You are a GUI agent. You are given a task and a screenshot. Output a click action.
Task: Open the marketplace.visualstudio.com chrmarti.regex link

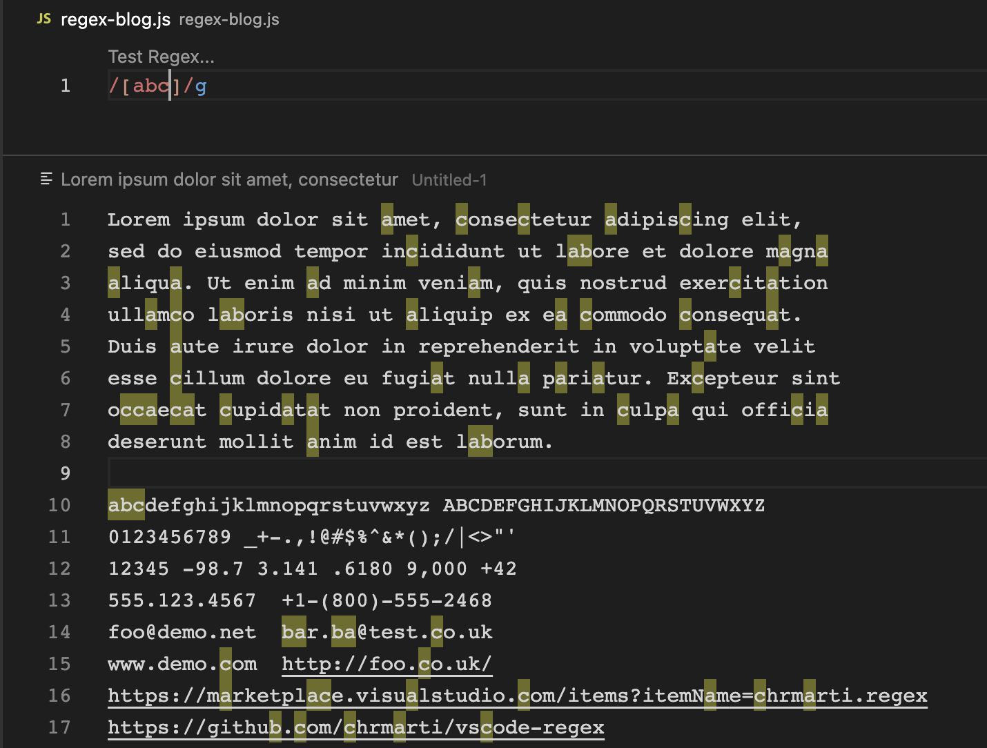pyautogui.click(x=518, y=696)
